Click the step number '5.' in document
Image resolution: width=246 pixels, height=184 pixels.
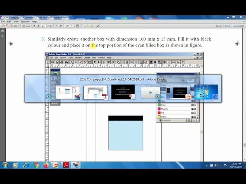coord(43,39)
